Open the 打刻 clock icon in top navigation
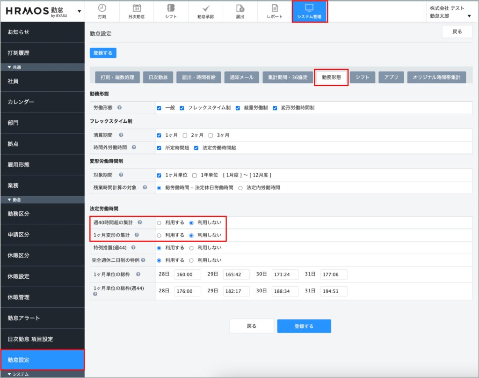This screenshot has height=378, width=479. pyautogui.click(x=102, y=8)
